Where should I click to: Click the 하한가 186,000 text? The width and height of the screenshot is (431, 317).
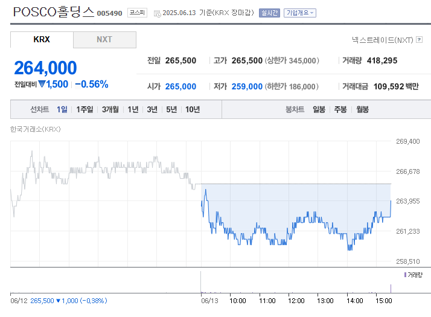pos(292,86)
